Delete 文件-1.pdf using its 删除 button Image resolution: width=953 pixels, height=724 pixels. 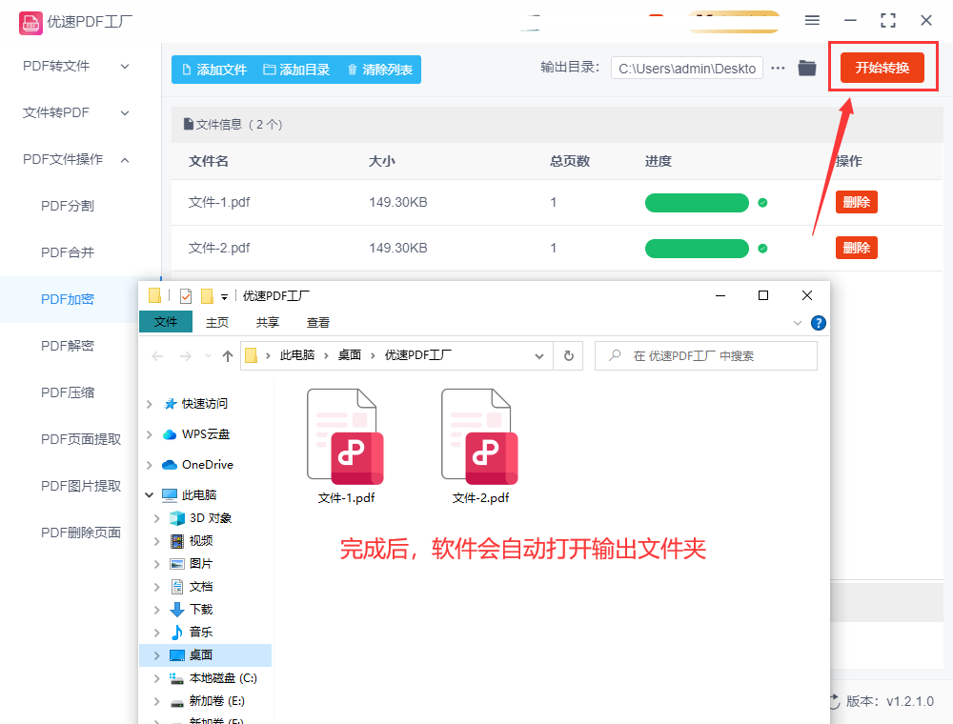pyautogui.click(x=857, y=202)
